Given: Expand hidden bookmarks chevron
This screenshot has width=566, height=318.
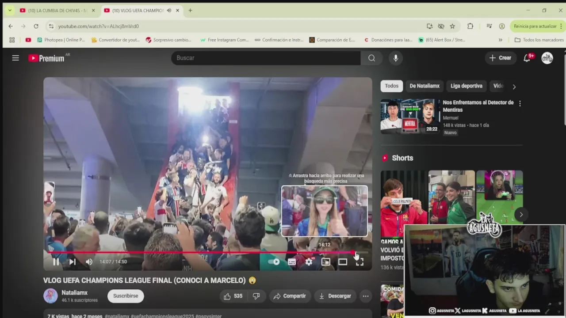Looking at the screenshot, I should [x=500, y=40].
